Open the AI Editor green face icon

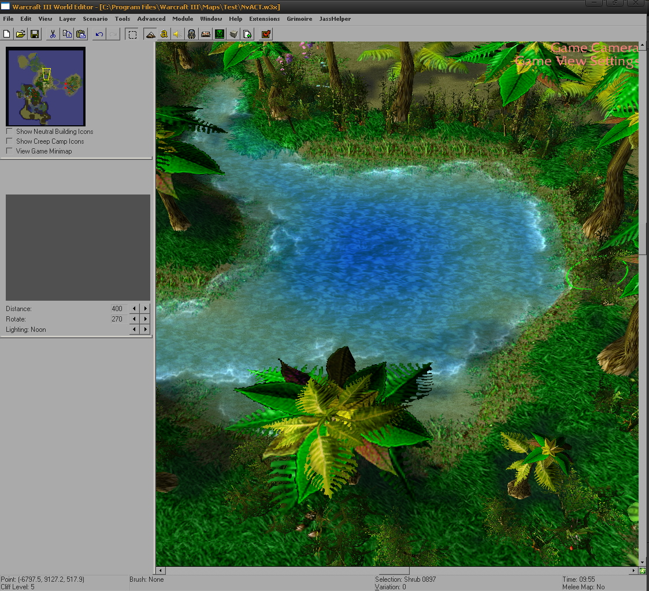220,34
